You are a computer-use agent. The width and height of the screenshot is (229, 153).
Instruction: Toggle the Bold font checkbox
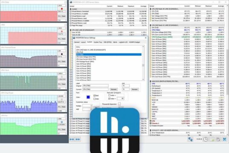pyautogui.click(x=94, y=96)
